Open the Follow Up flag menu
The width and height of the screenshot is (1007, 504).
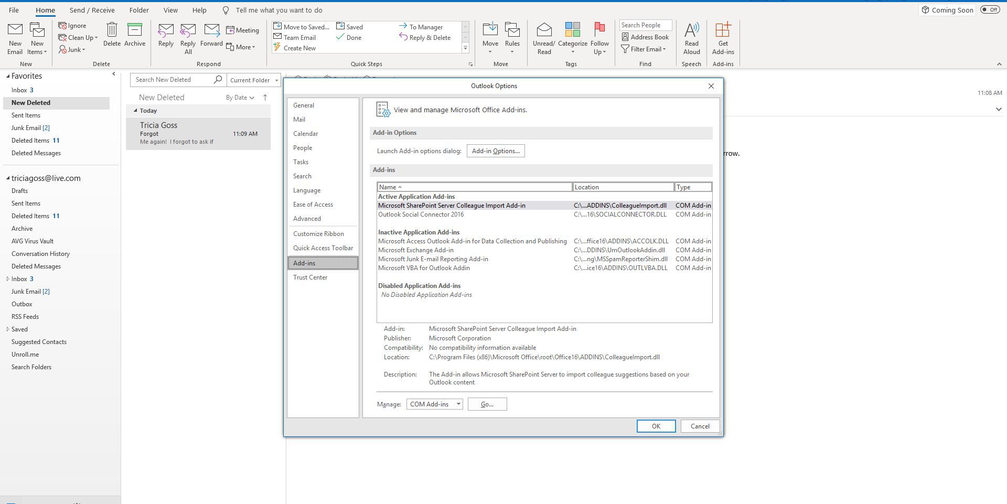tap(599, 38)
